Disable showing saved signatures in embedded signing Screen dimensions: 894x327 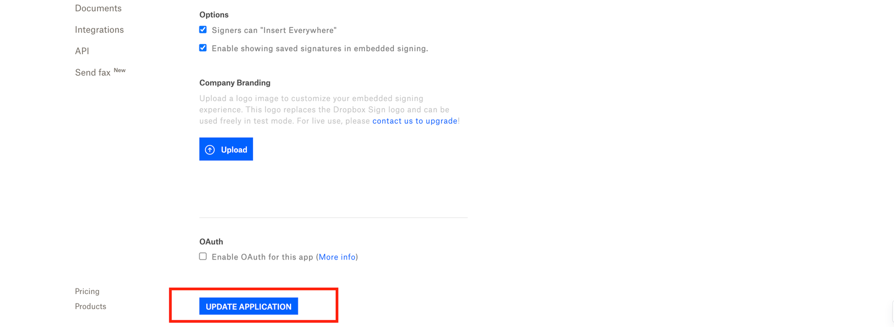point(203,48)
